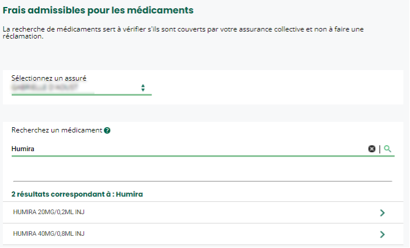Open the chevron for HUMIRA 40MG/0,8ML INJ

382,235
